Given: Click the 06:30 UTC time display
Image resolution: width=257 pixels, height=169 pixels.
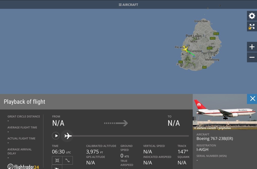Looking at the screenshot, I should [61, 152].
